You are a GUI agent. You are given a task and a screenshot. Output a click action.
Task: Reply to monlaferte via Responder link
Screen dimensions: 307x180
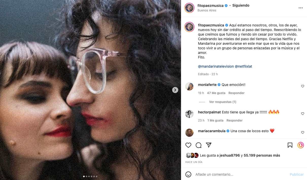(x=236, y=93)
